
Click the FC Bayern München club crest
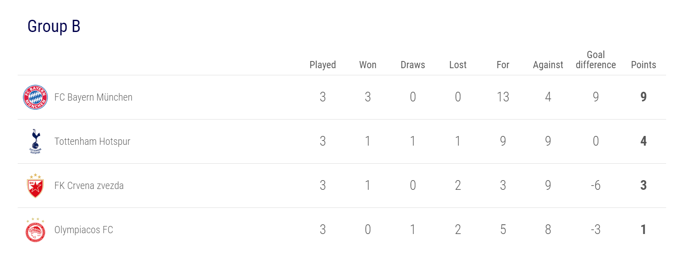click(35, 97)
